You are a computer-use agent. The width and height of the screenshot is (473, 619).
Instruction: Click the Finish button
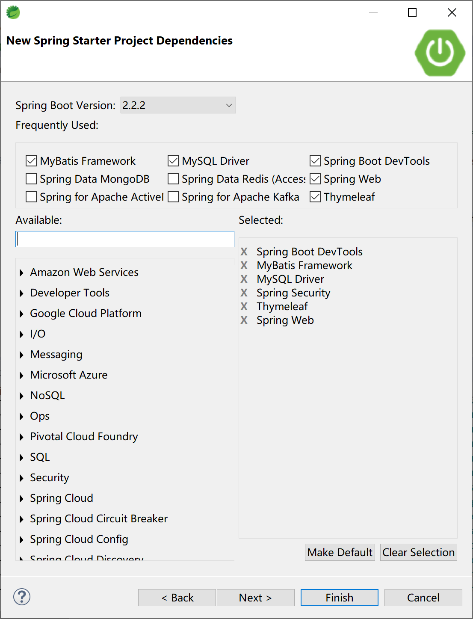[x=339, y=598]
